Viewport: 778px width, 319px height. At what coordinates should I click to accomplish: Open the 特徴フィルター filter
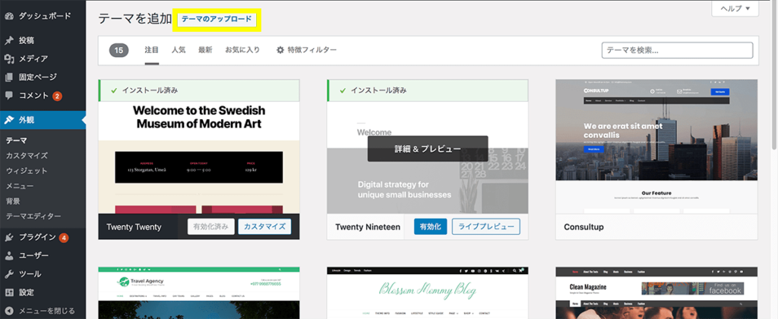(x=307, y=49)
